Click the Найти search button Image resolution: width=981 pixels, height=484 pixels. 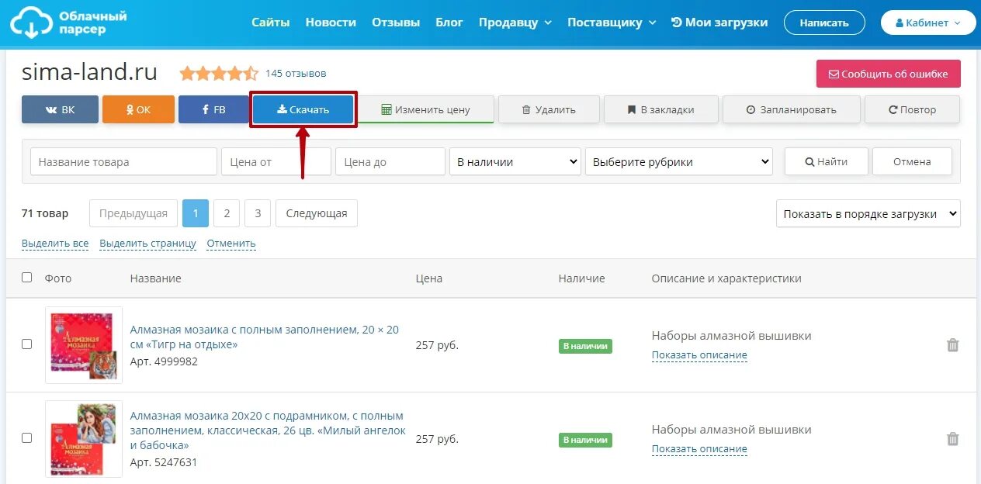pyautogui.click(x=826, y=161)
